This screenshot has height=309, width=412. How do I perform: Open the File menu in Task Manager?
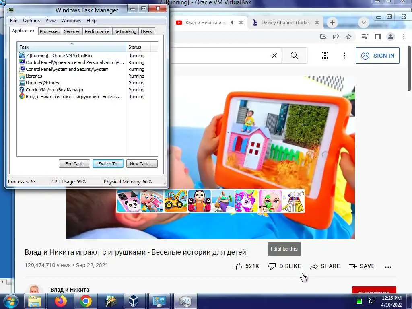pyautogui.click(x=14, y=21)
